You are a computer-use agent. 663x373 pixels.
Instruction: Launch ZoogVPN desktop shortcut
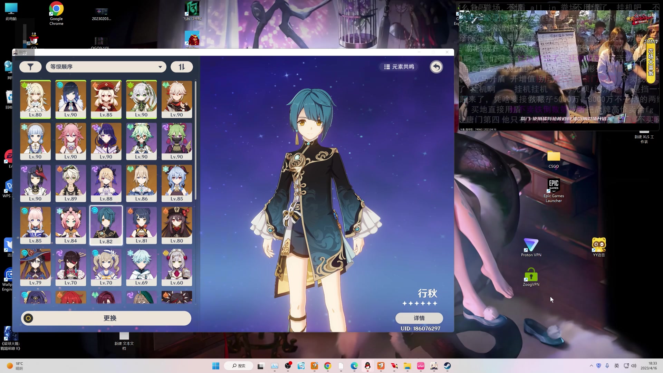tap(531, 277)
